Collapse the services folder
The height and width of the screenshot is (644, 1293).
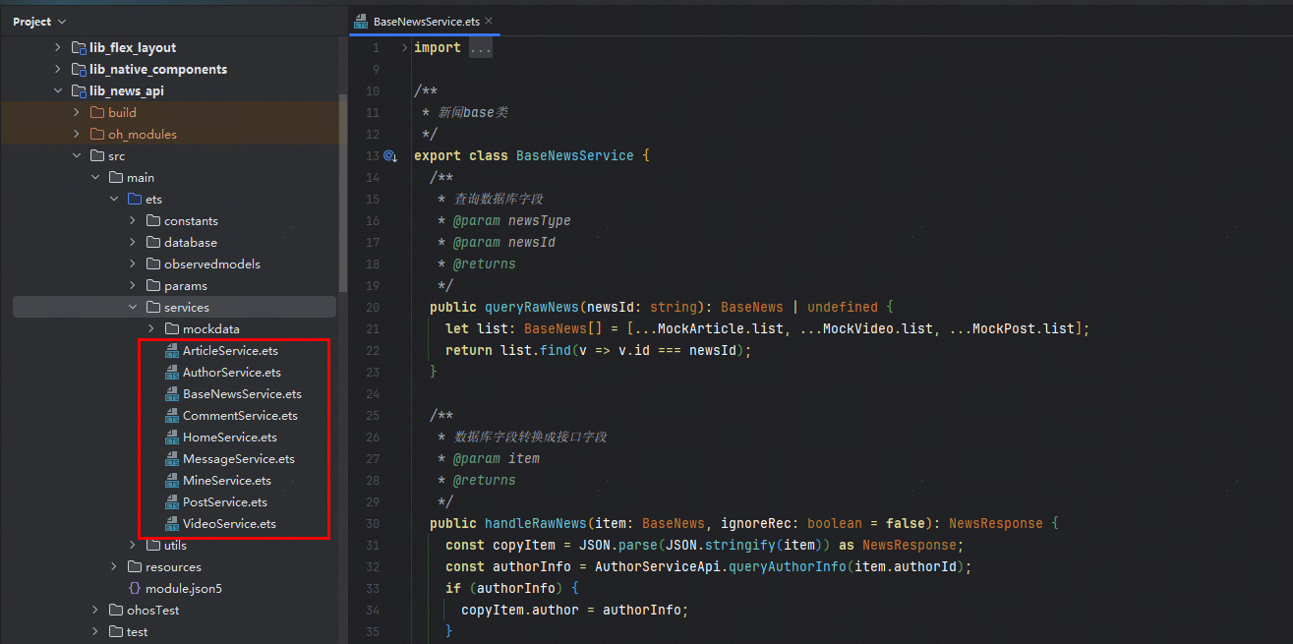click(132, 308)
